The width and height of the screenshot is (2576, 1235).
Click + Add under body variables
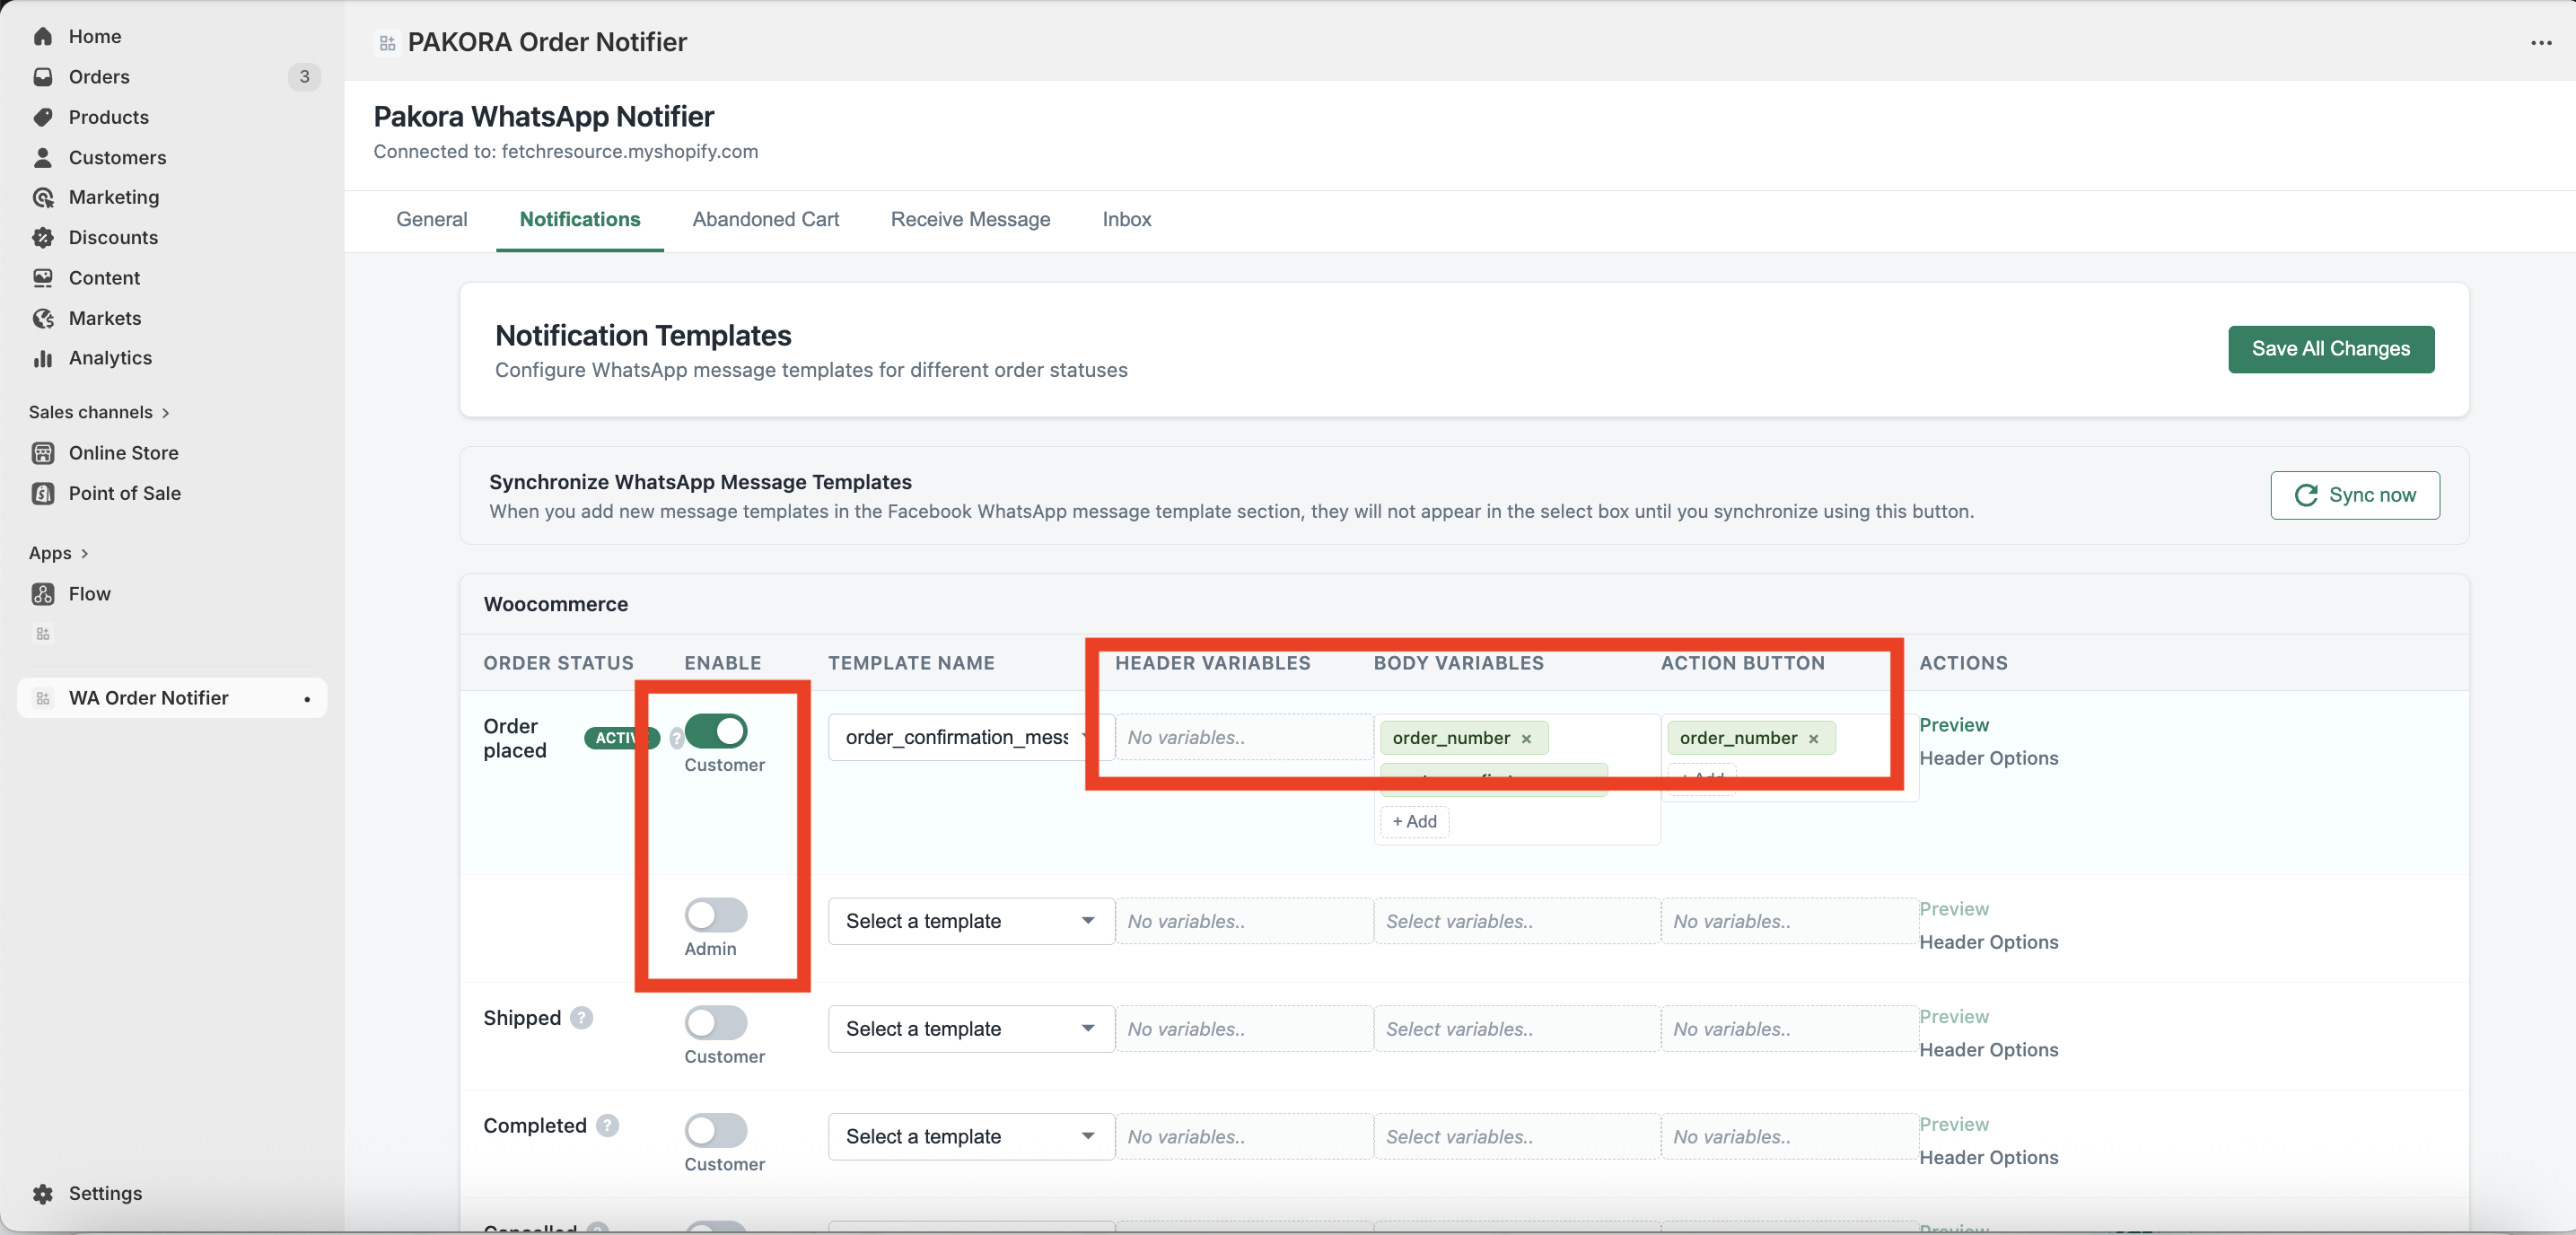pos(1414,822)
